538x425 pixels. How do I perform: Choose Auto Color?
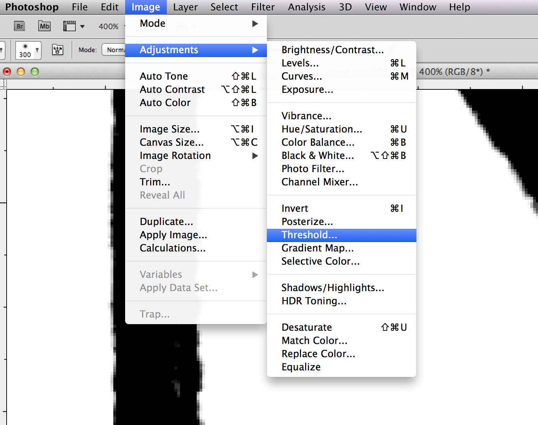coord(196,103)
